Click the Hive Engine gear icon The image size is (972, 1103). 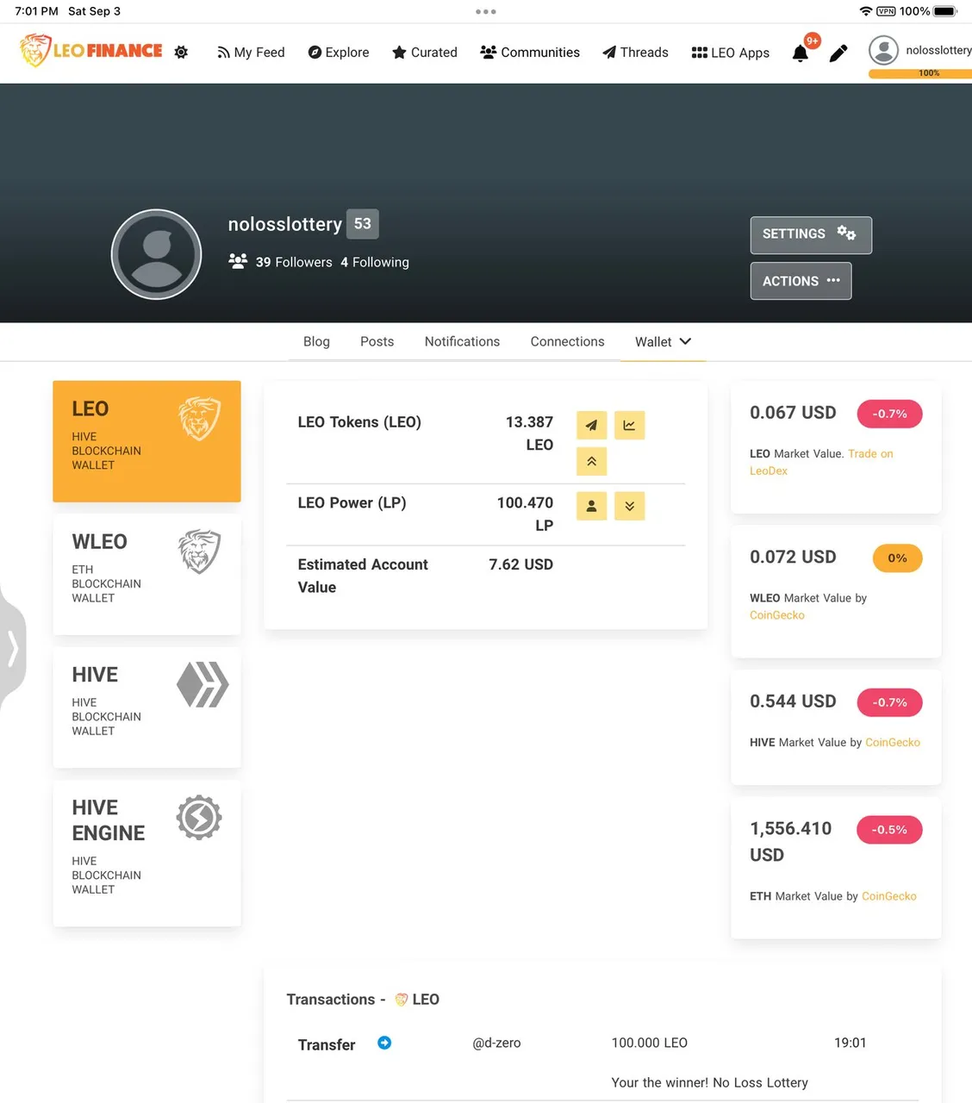(x=199, y=818)
